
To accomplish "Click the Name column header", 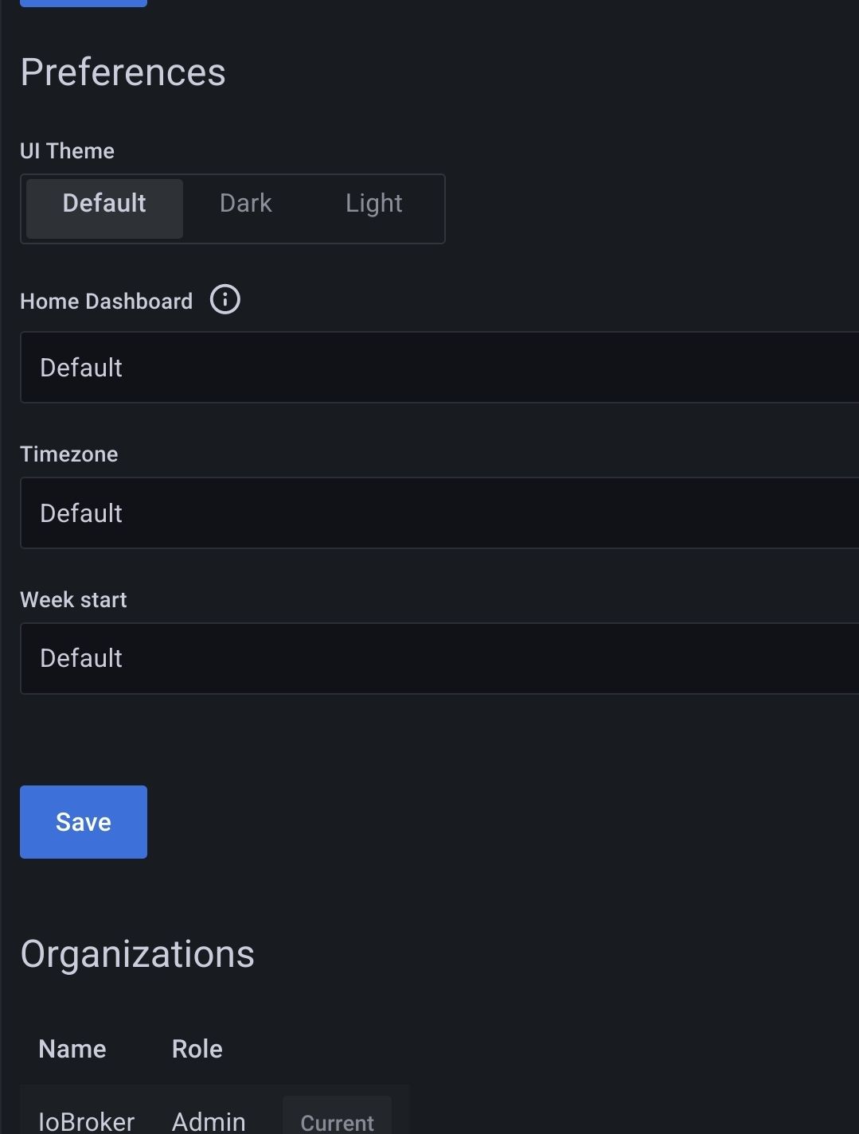I will (x=72, y=1049).
